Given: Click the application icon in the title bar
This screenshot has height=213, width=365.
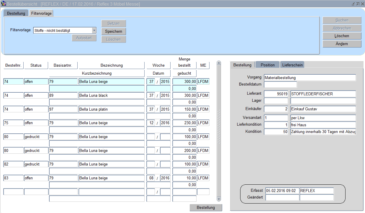Looking at the screenshot, I should pyautogui.click(x=4, y=4).
